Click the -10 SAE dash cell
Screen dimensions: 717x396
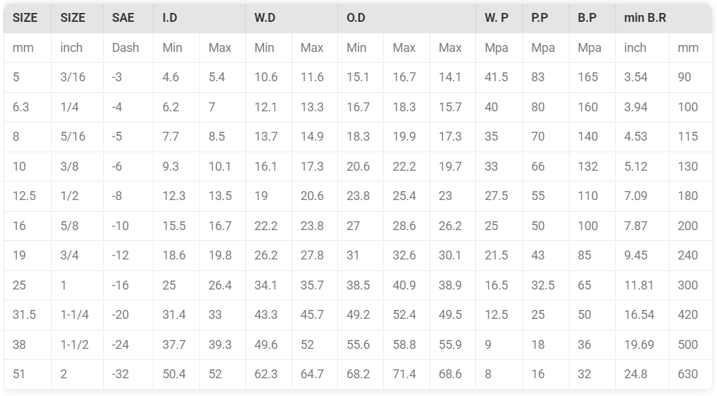click(128, 226)
